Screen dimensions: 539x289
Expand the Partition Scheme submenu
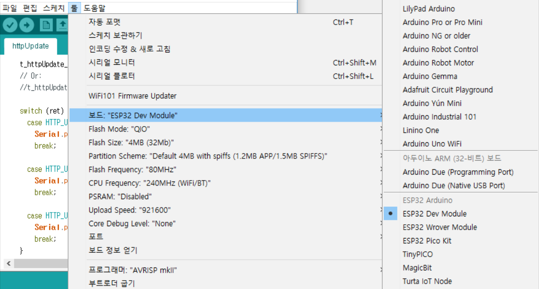tap(225, 156)
